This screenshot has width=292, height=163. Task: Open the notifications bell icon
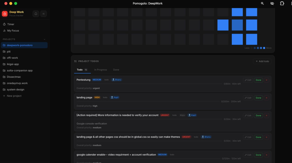[36, 14]
